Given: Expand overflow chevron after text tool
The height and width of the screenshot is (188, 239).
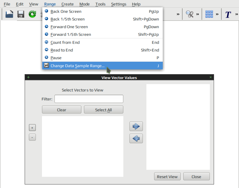Looking at the screenshot, I should [236, 14].
